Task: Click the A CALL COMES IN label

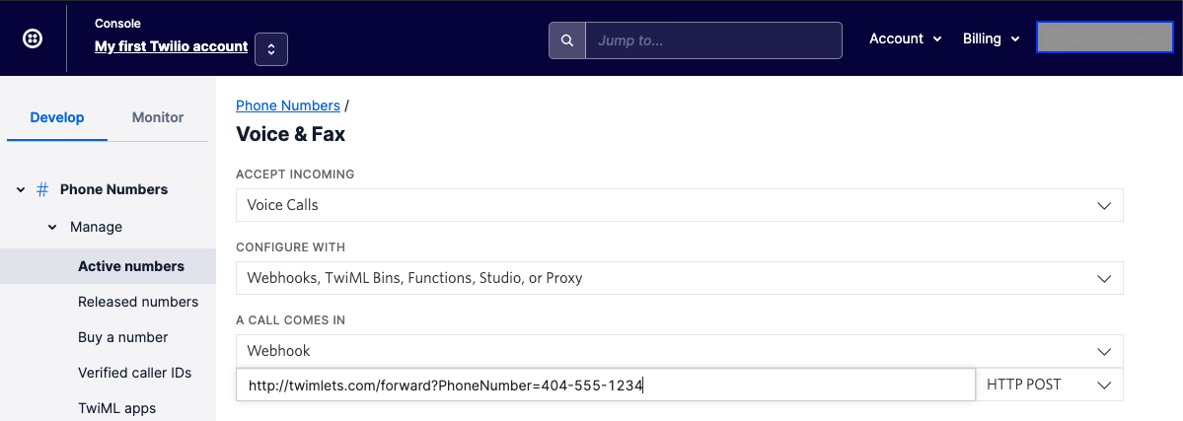Action: 290,320
